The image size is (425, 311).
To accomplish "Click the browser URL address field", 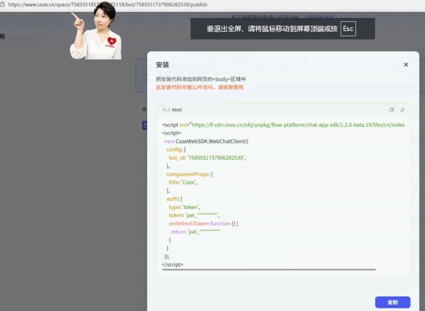I will click(x=107, y=5).
